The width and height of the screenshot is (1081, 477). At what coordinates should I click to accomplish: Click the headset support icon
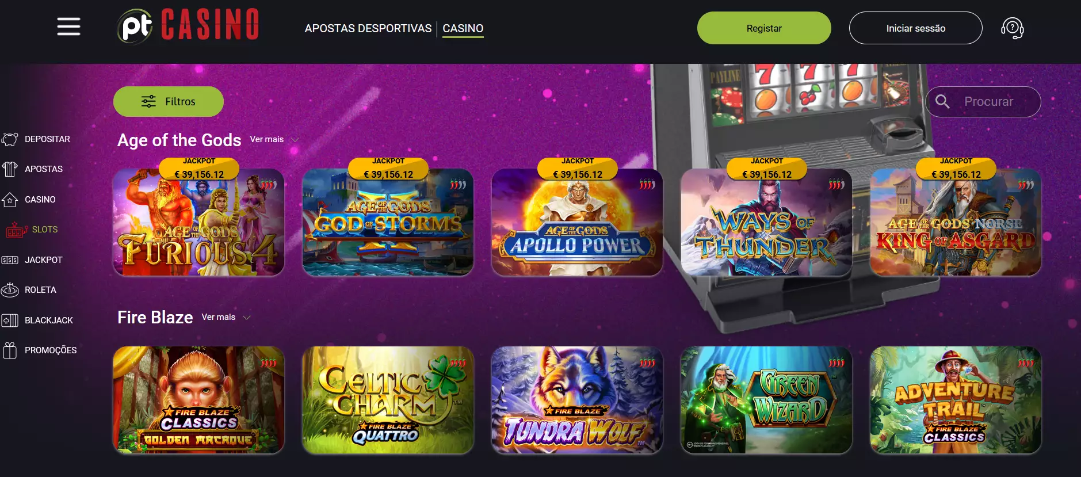tap(1012, 28)
